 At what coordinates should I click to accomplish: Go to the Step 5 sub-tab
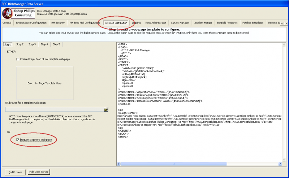tap(56, 44)
